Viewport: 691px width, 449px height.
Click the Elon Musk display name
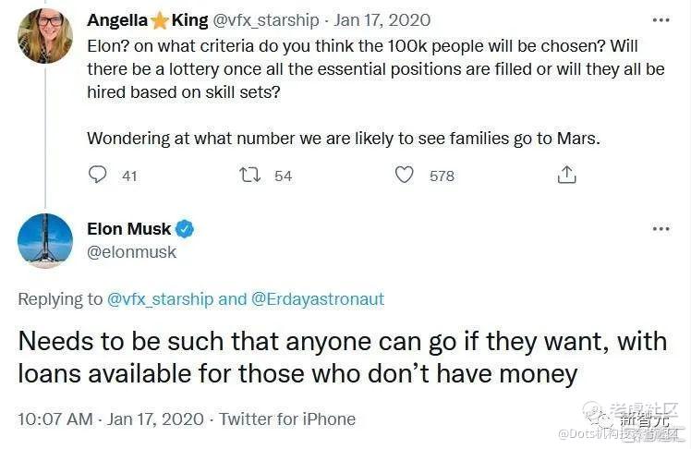128,229
